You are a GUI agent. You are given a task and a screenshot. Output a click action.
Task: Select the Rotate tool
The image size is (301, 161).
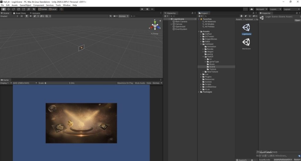click(x=14, y=9)
